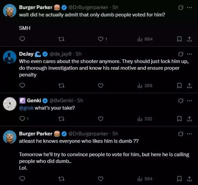Open more options on Genki's tweet
The image size is (198, 185).
tap(189, 101)
